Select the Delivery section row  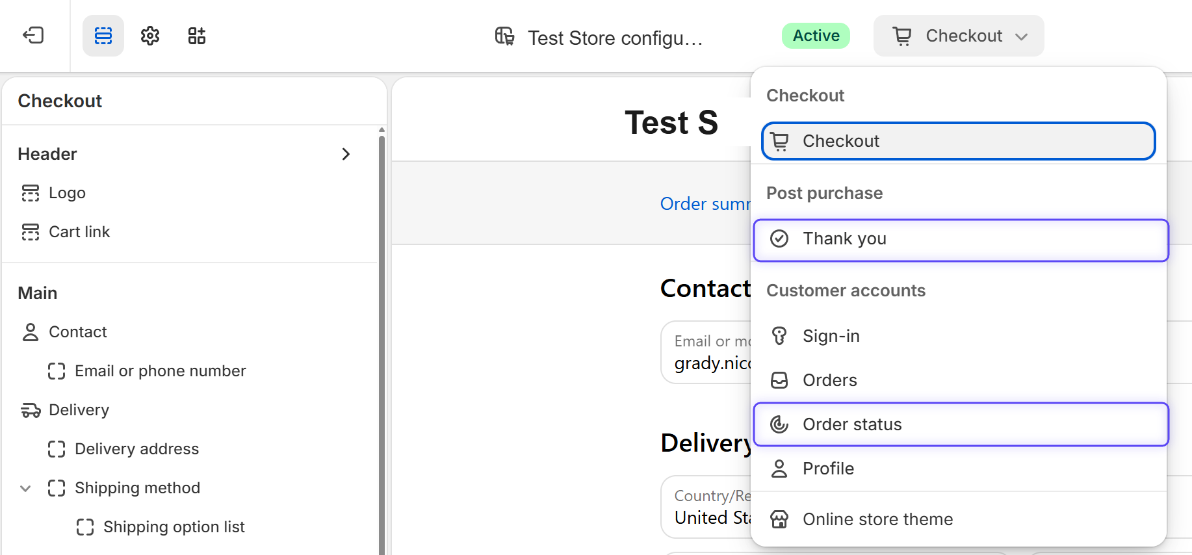188,410
